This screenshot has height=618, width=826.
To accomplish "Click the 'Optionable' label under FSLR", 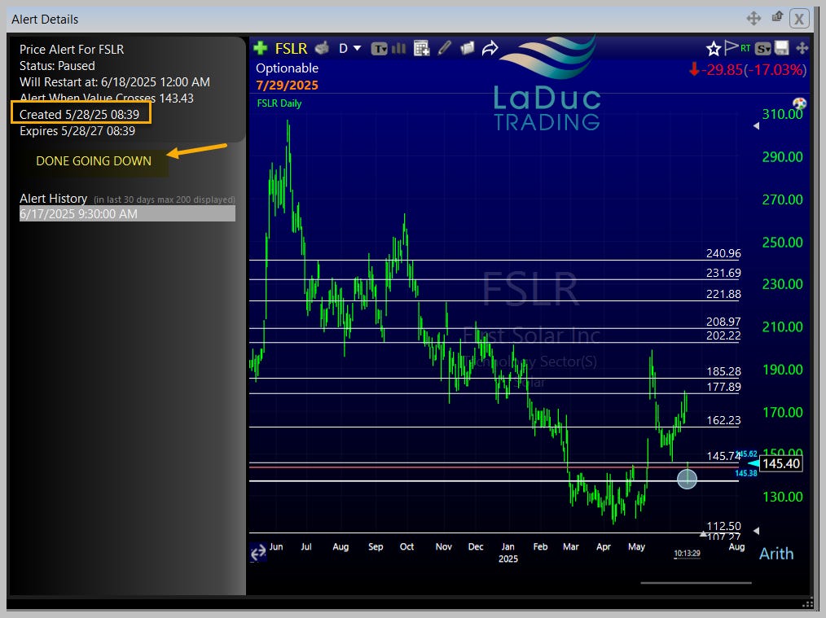I will [x=287, y=68].
